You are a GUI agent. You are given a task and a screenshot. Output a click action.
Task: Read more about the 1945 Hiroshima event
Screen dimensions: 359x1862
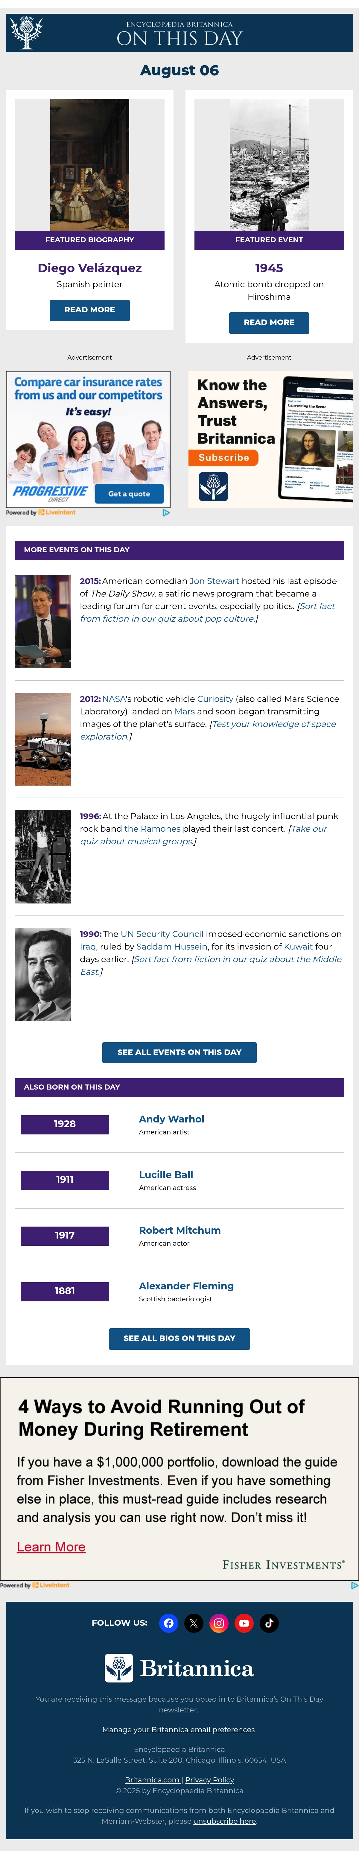269,322
